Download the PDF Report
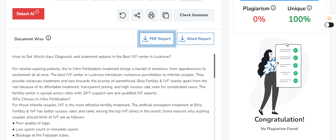336x140 pixels. click(x=157, y=39)
